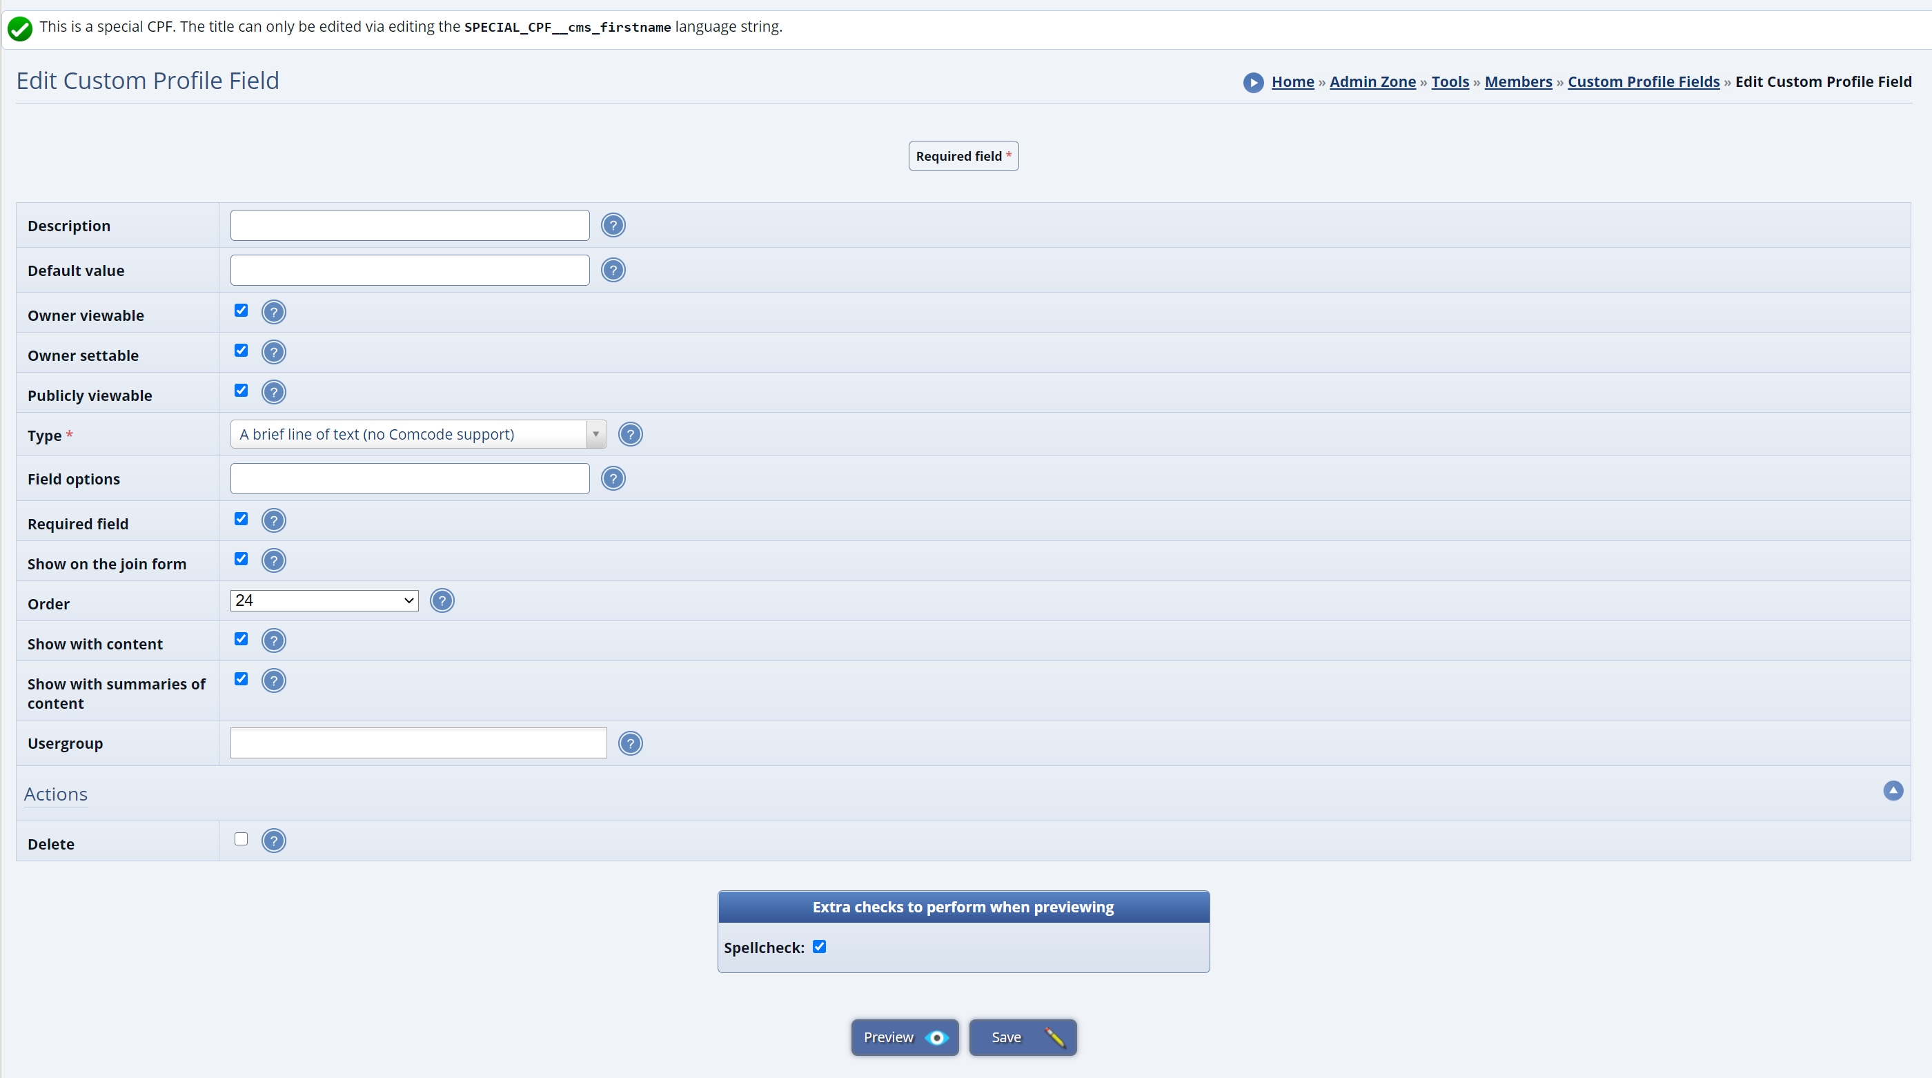Open the Order number dropdown
The width and height of the screenshot is (1932, 1078).
coord(324,601)
